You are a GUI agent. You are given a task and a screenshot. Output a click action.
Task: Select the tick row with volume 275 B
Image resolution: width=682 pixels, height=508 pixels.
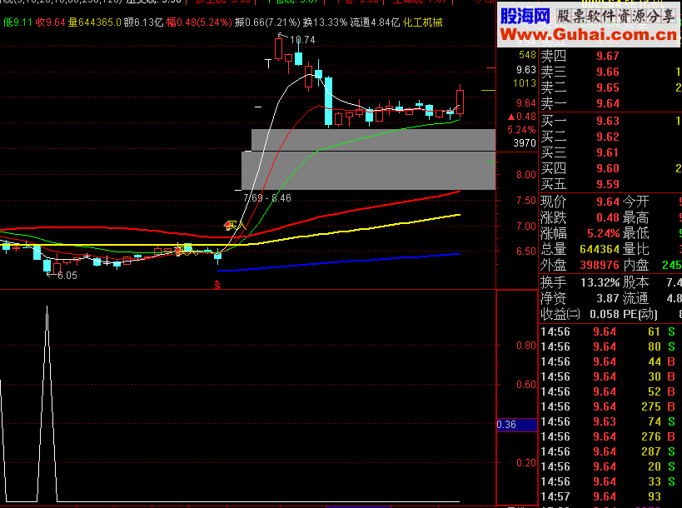click(610, 406)
